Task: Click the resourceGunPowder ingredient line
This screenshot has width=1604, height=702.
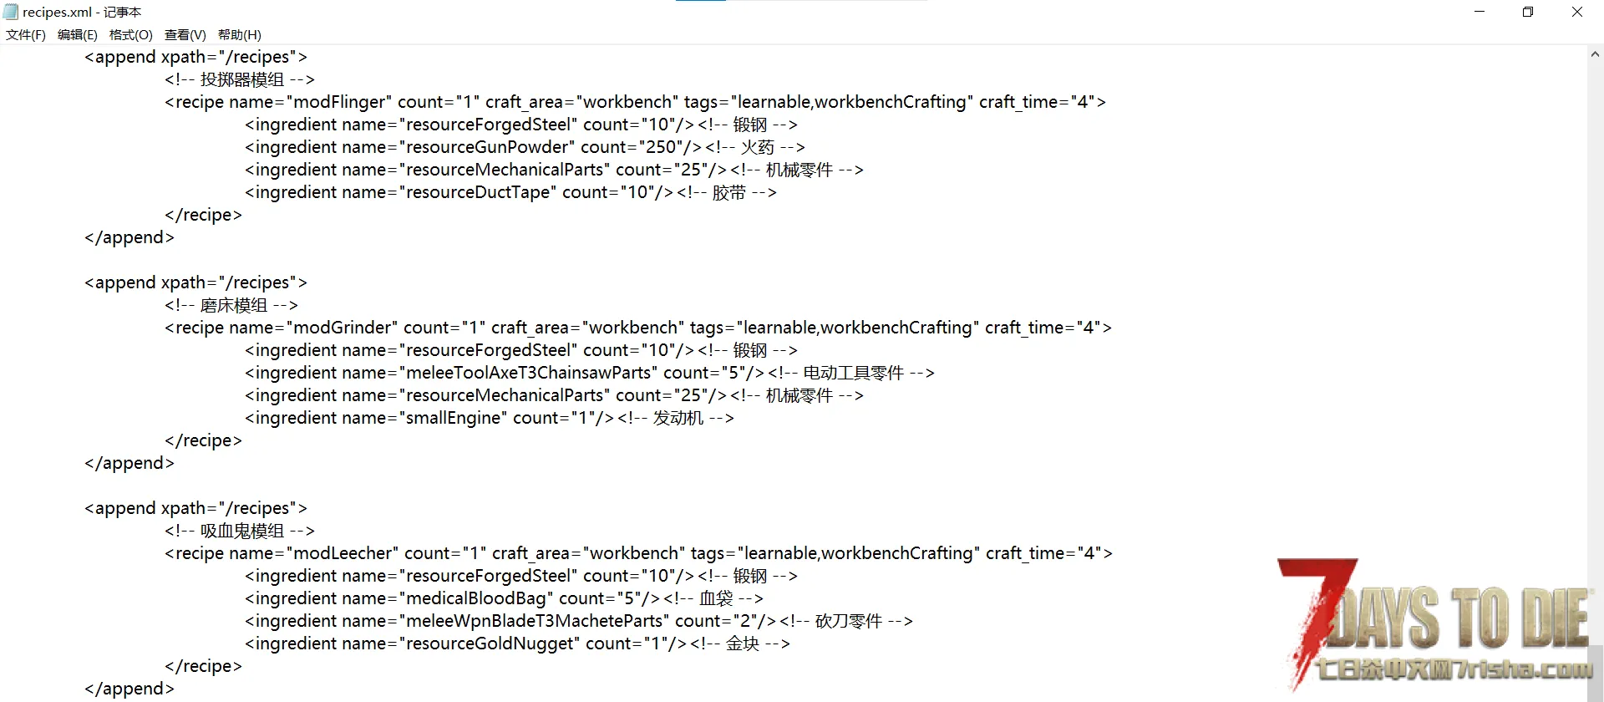Action: pos(525,147)
